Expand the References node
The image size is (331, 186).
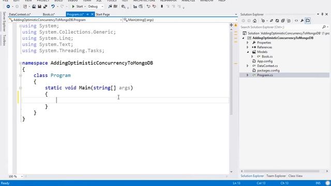click(248, 47)
